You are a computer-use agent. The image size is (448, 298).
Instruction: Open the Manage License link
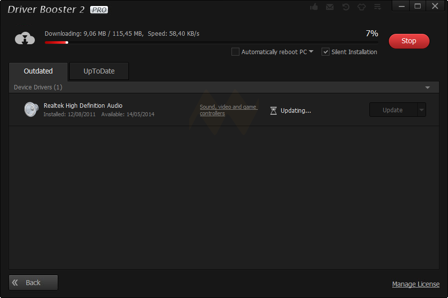[416, 284]
